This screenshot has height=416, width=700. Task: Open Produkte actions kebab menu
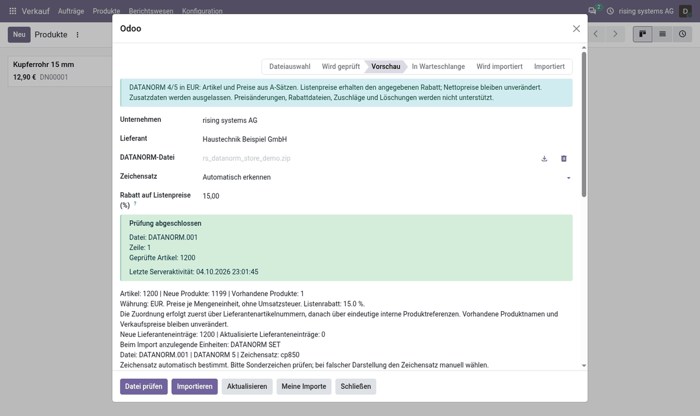point(78,35)
